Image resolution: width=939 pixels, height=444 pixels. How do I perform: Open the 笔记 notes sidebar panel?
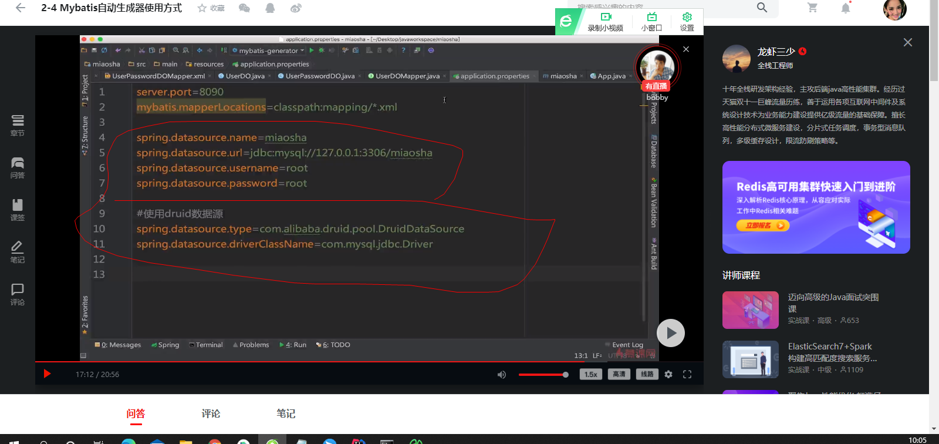pos(18,252)
